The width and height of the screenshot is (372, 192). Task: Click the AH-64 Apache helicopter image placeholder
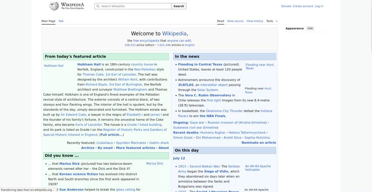pyautogui.click(x=258, y=168)
